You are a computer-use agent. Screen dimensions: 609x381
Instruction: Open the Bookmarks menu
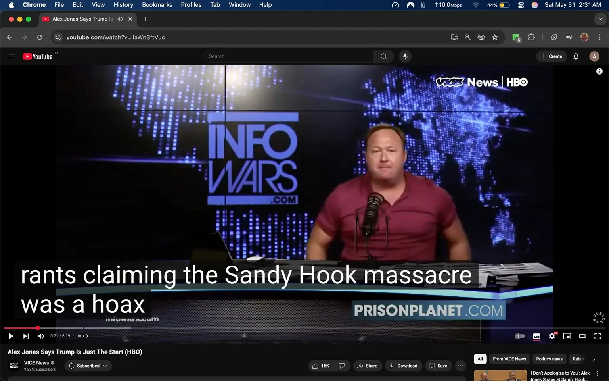[x=157, y=4]
